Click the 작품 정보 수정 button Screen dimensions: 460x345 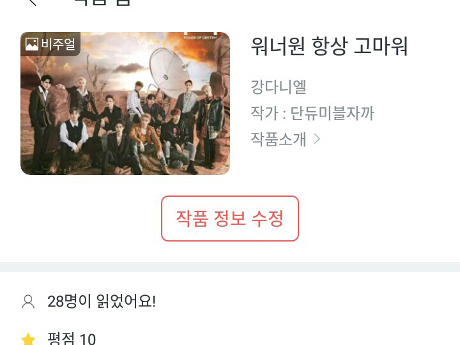[x=230, y=218]
